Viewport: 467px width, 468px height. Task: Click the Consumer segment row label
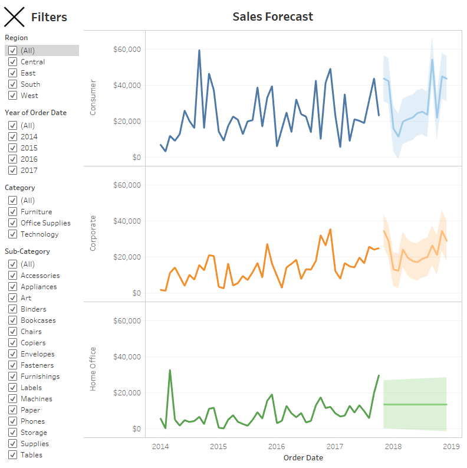tap(93, 97)
